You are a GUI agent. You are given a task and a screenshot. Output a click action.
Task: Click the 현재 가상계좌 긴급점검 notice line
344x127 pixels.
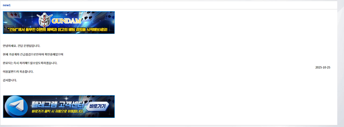coord(33,54)
